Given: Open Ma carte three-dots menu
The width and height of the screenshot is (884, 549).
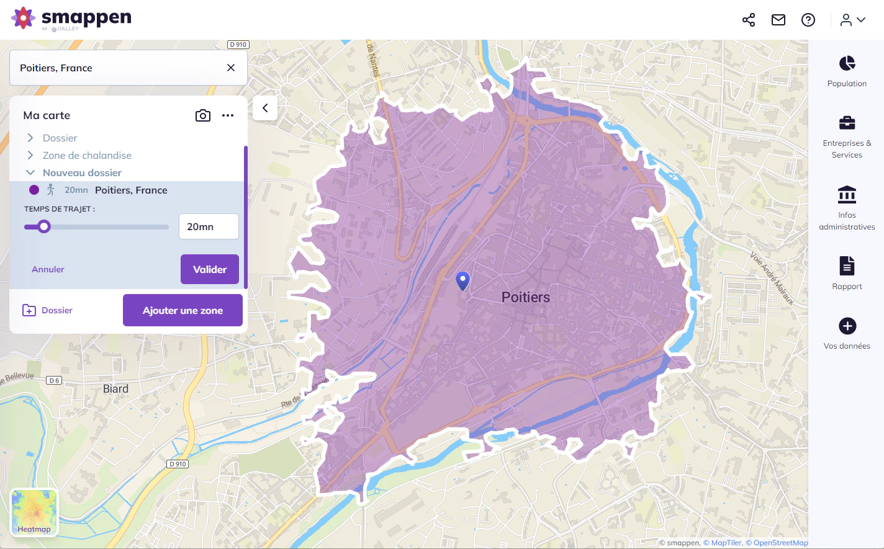Looking at the screenshot, I should pos(228,115).
